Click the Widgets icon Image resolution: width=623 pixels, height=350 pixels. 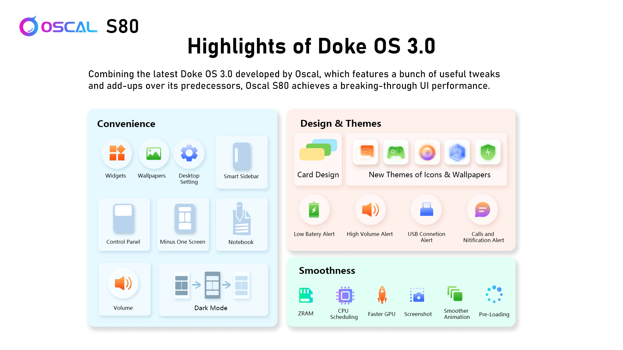[117, 153]
